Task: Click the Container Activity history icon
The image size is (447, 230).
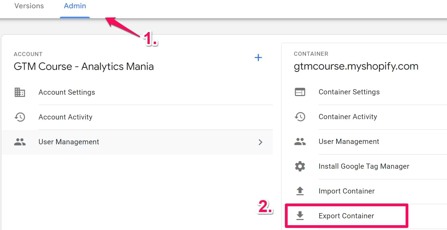Action: (300, 117)
